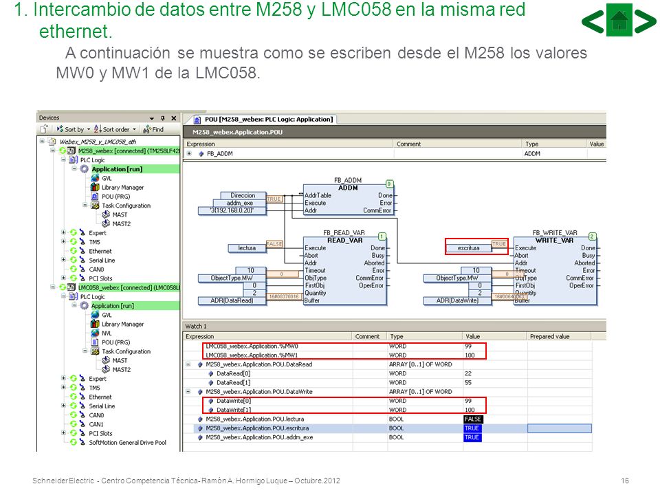Viewport: 660px width, 495px height.
Task: Click the new document icon in Devices toolbar
Action: 44,129
